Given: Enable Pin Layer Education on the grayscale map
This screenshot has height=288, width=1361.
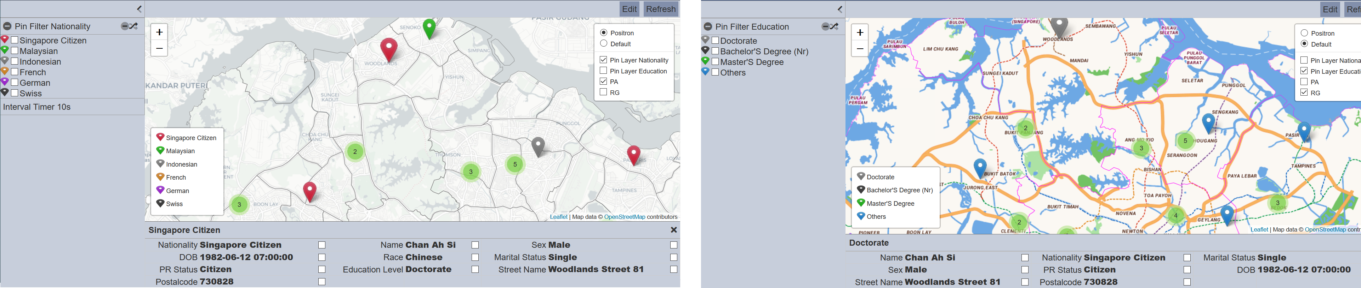Looking at the screenshot, I should [x=603, y=71].
